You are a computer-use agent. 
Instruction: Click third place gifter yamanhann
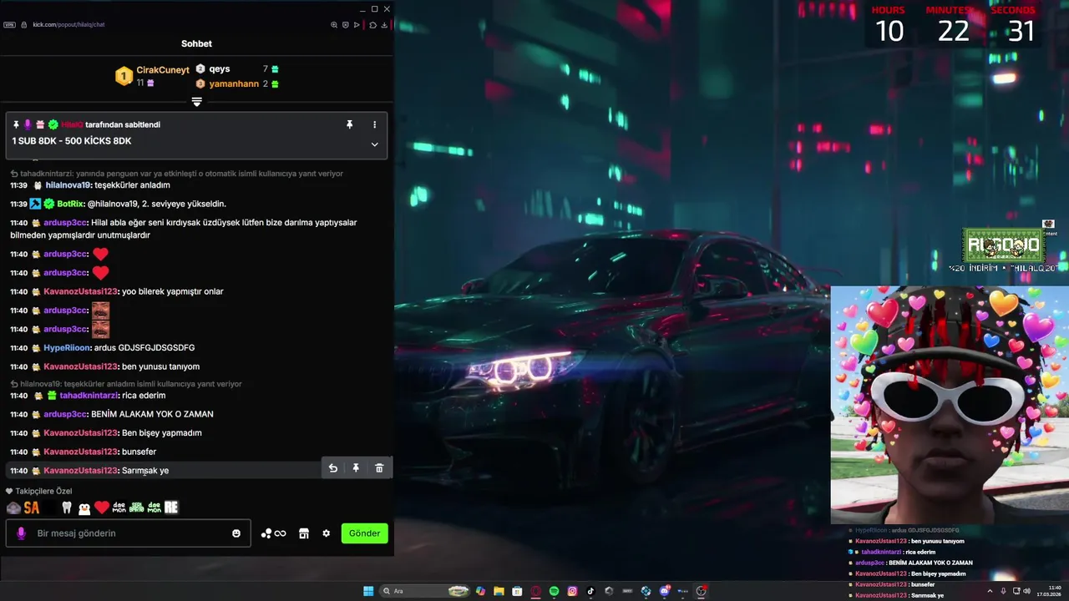(234, 84)
